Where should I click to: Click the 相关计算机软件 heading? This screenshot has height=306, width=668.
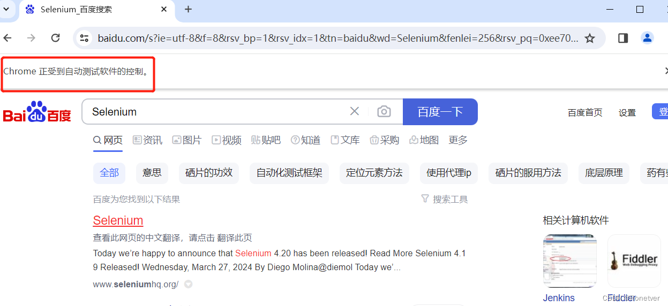point(576,220)
